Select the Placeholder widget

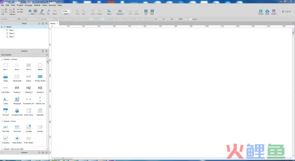[x=17, y=78]
